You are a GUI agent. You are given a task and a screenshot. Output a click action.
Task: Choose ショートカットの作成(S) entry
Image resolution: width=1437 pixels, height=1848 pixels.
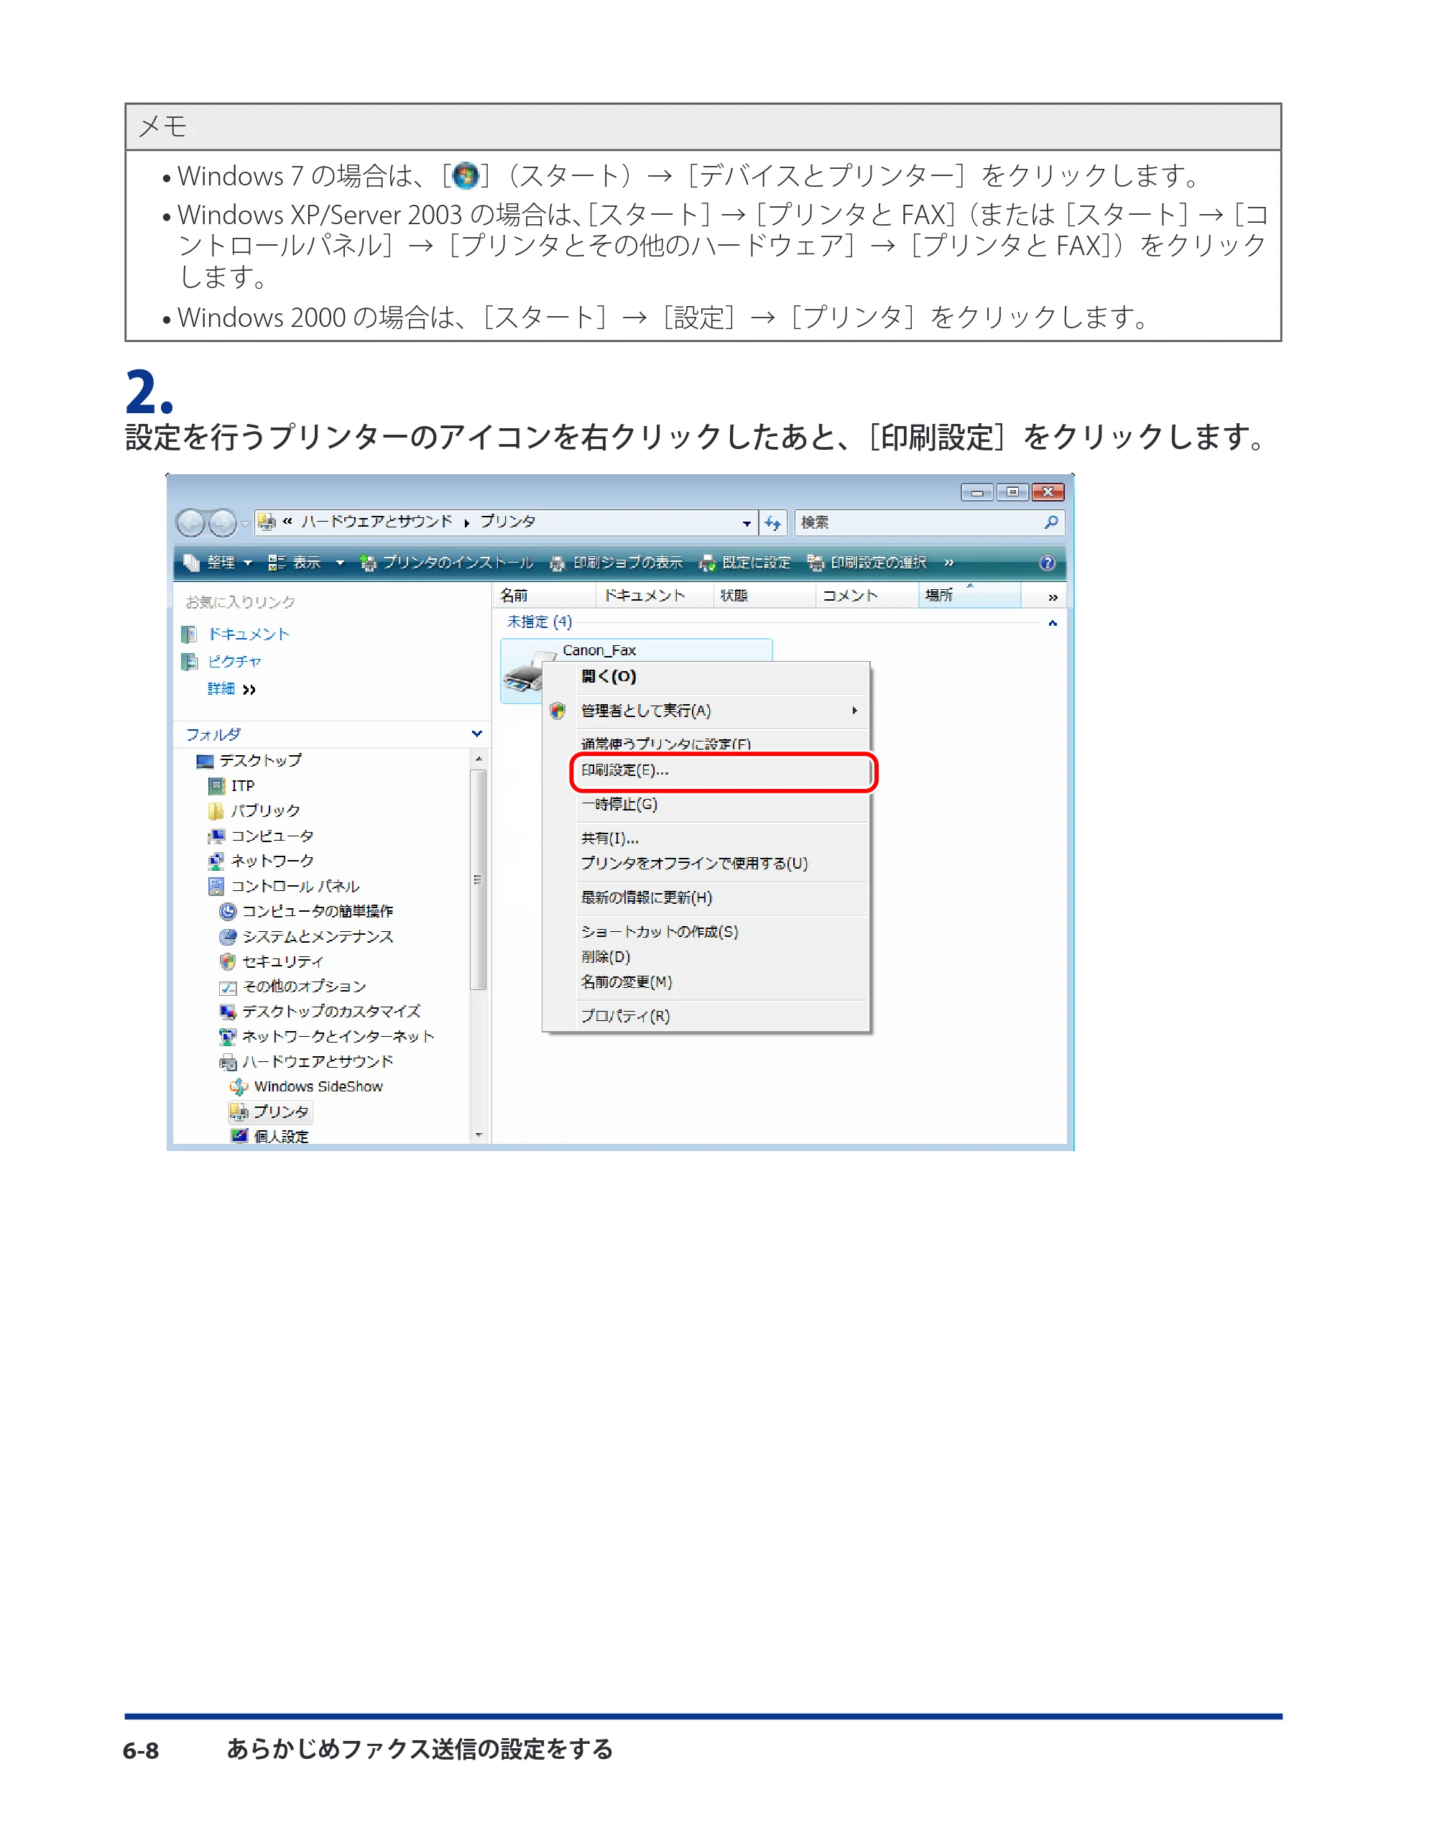[722, 932]
